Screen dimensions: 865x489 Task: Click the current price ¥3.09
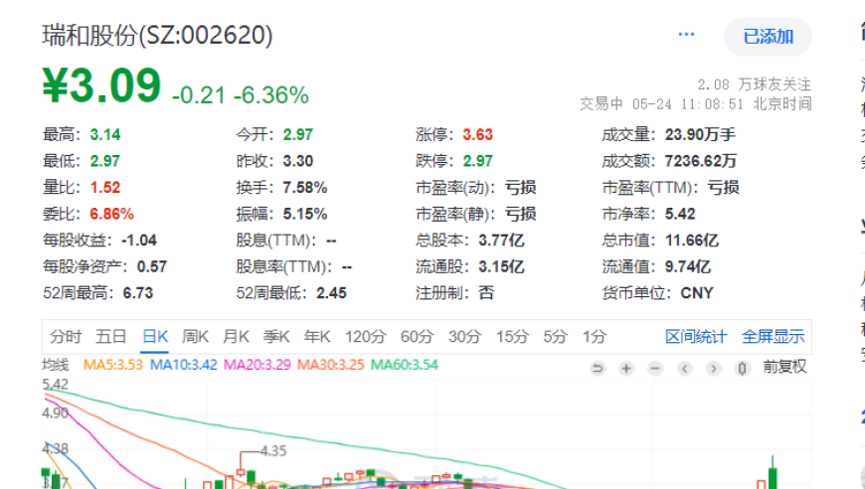[x=102, y=86]
